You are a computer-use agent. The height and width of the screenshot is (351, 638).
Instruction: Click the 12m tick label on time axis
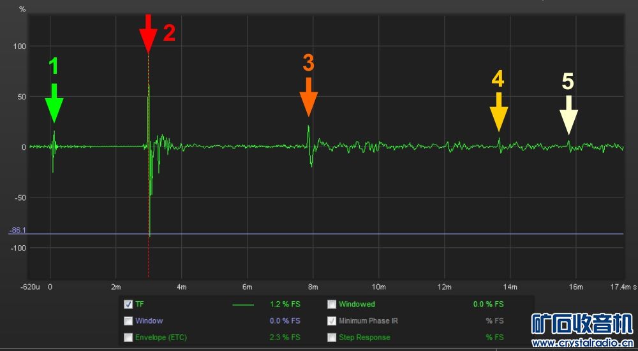point(444,288)
